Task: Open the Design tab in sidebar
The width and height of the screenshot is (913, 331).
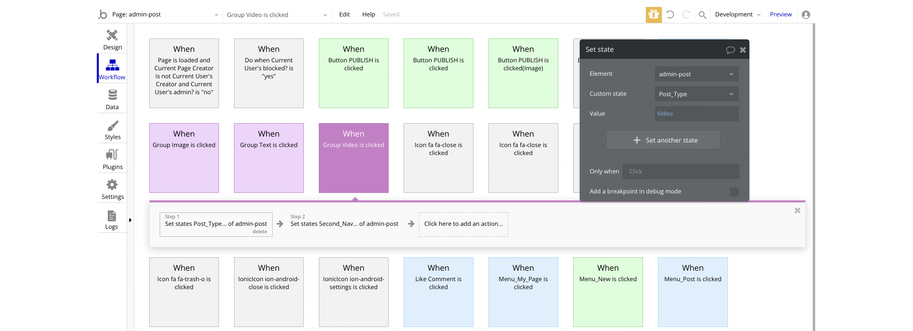Action: click(x=112, y=39)
